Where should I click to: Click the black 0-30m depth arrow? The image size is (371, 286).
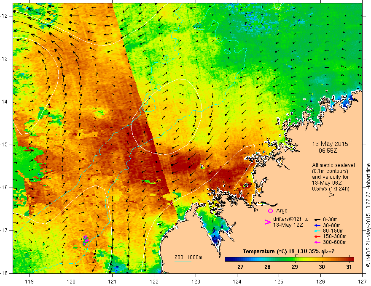317,220
